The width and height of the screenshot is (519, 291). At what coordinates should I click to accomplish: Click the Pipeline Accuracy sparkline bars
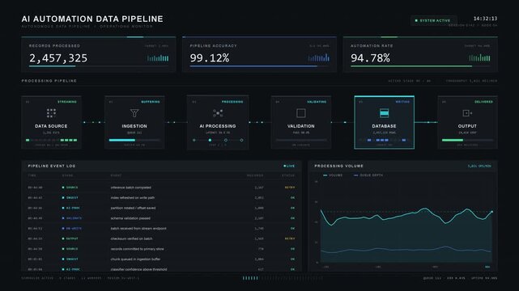pyautogui.click(x=319, y=58)
